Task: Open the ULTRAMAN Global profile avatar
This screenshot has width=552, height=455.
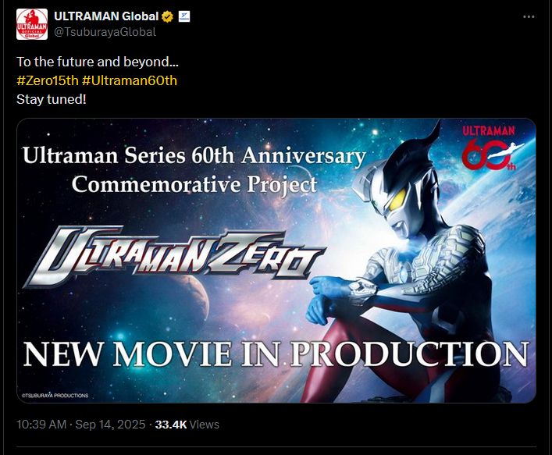Action: pyautogui.click(x=32, y=24)
